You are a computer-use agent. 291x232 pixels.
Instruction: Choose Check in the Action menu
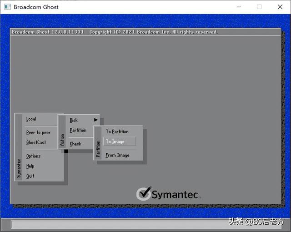click(75, 144)
